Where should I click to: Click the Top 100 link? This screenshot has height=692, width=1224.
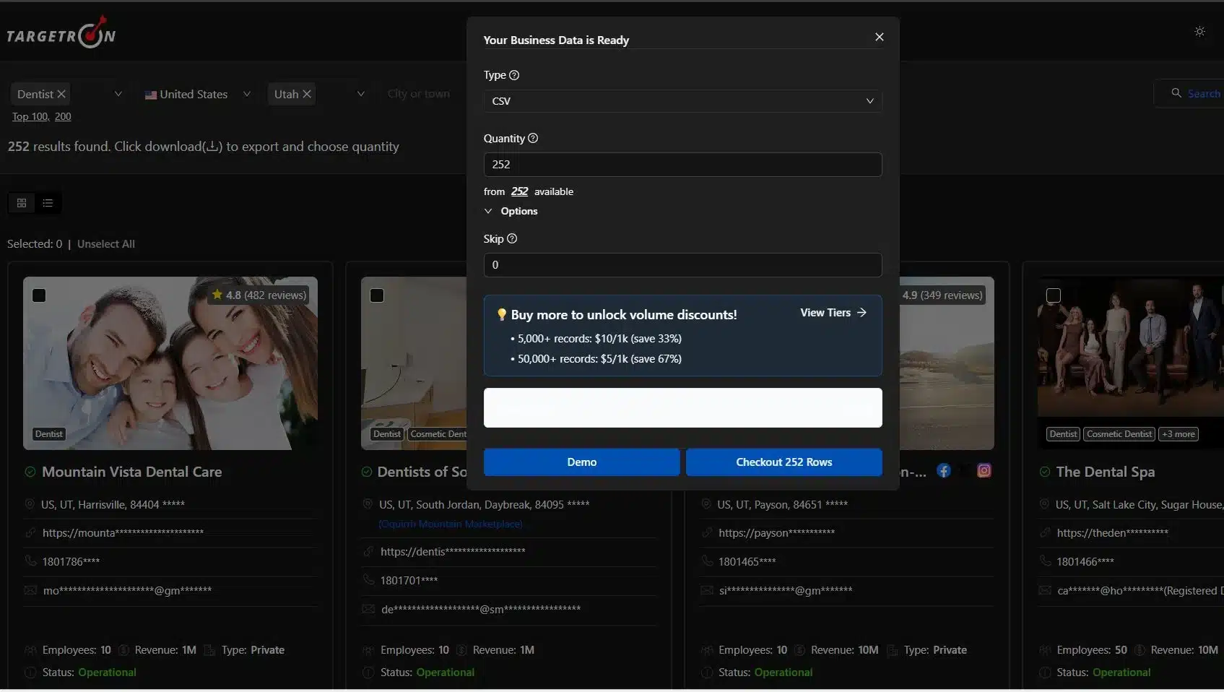(30, 116)
